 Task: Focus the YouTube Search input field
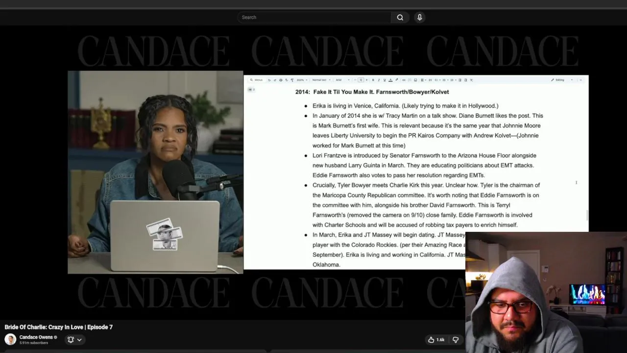314,17
